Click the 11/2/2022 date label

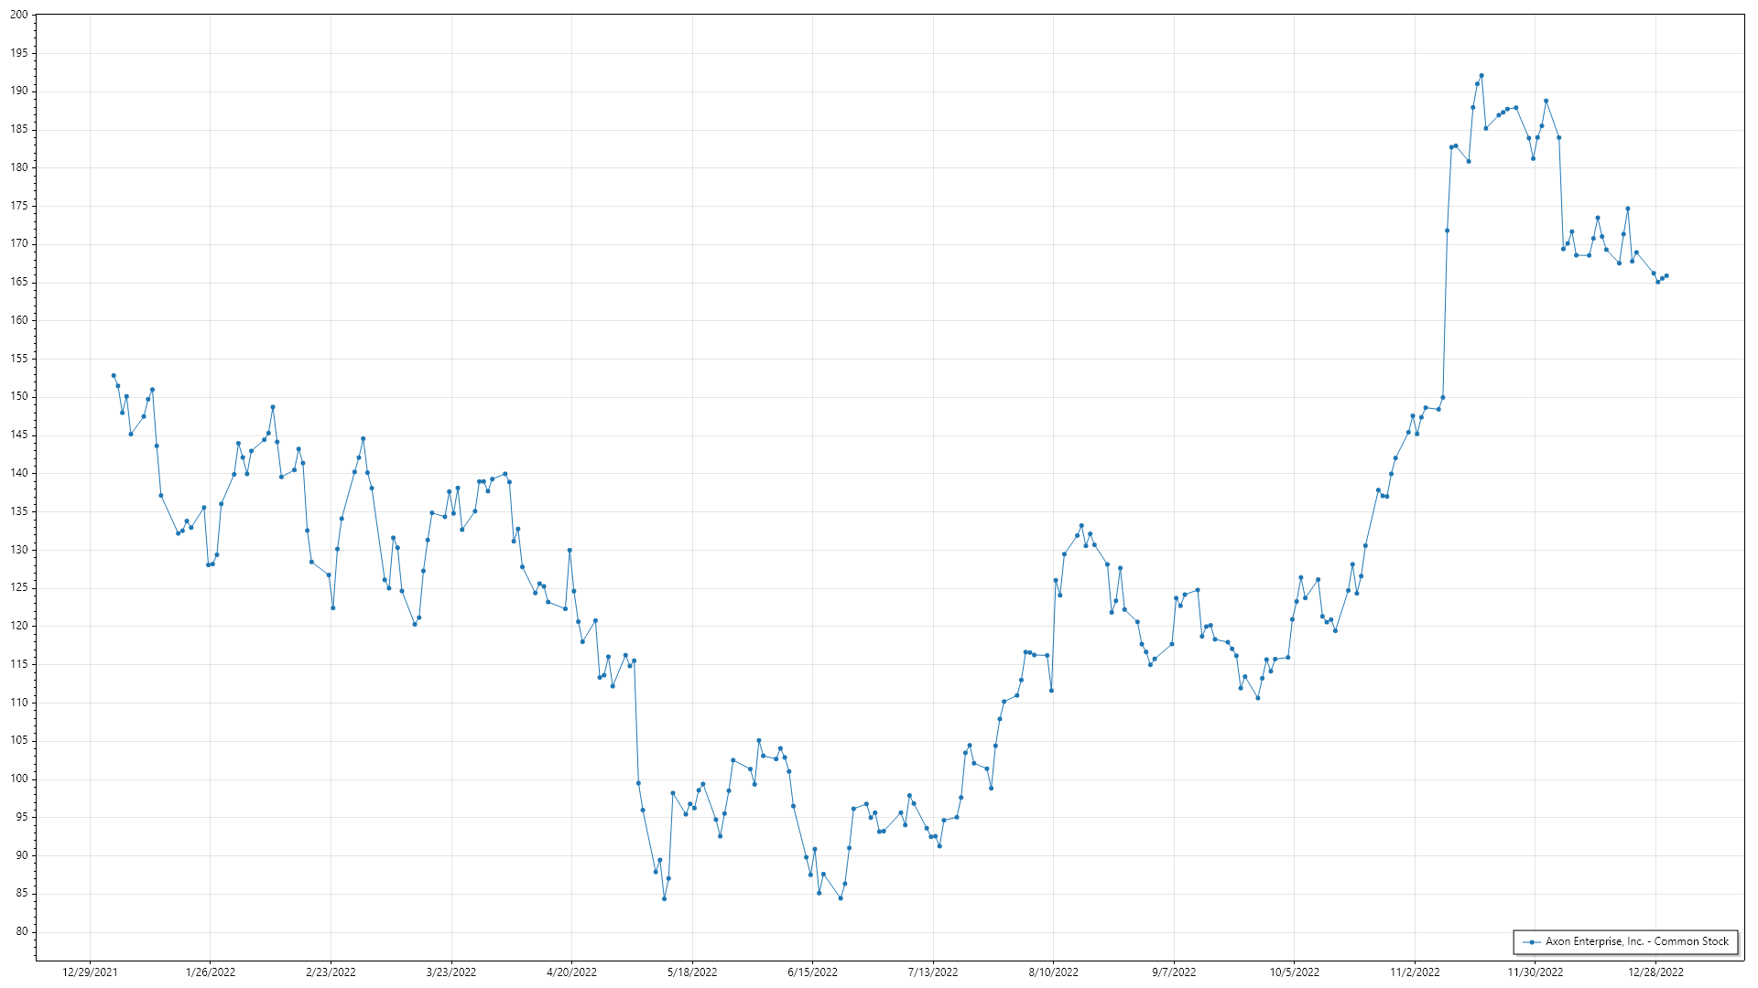1415,972
